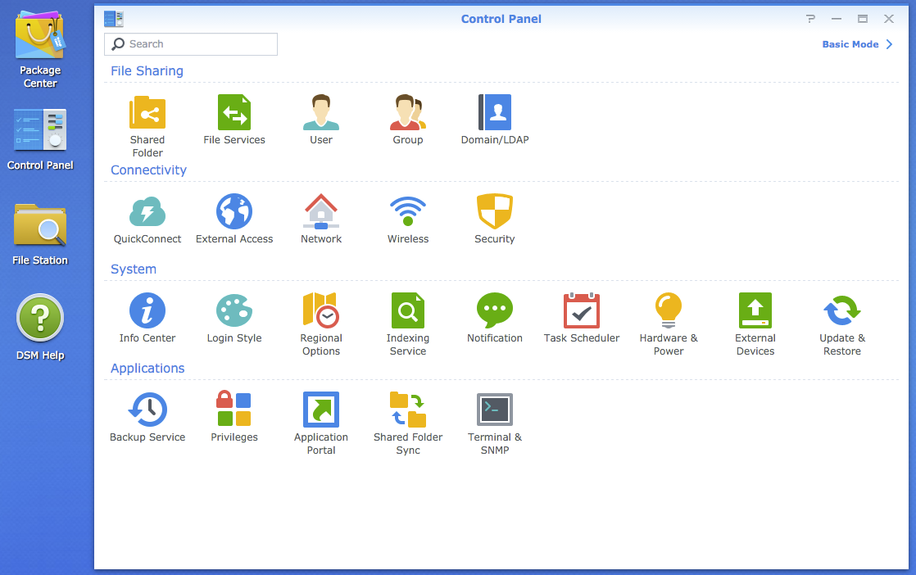Open File Services panel
The width and height of the screenshot is (916, 575).
[234, 113]
